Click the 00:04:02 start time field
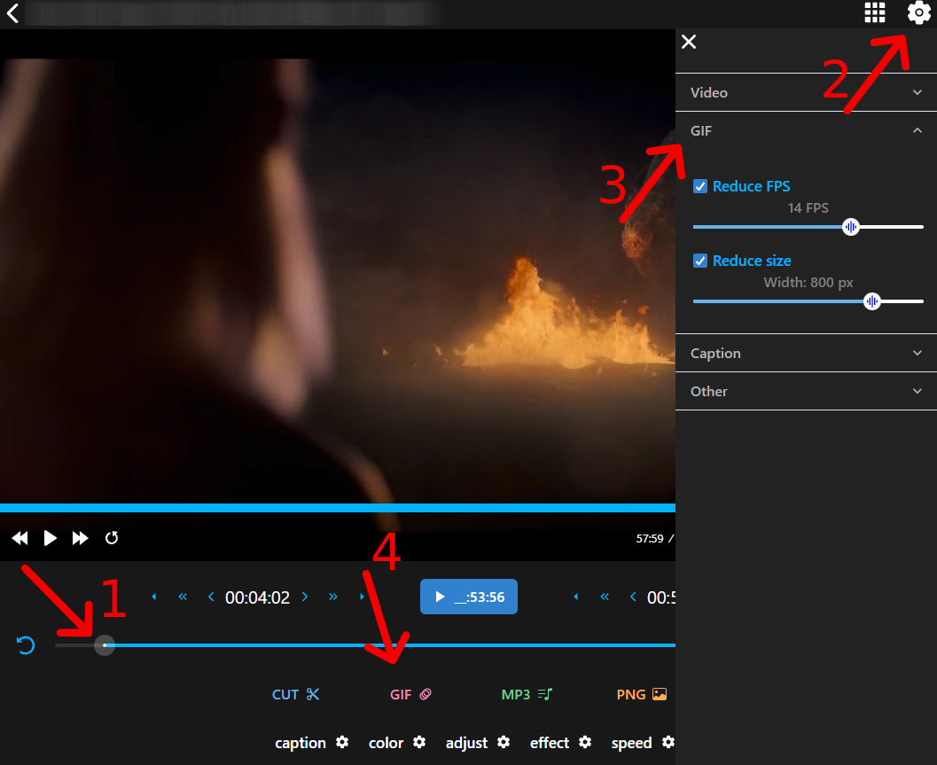 [x=258, y=597]
